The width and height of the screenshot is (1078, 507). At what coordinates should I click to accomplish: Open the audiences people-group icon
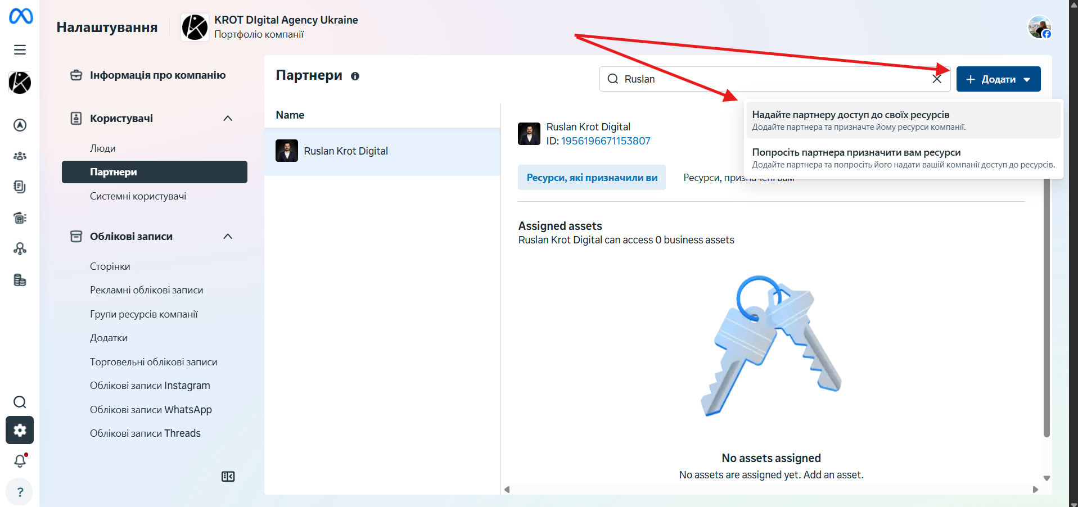[x=20, y=156]
